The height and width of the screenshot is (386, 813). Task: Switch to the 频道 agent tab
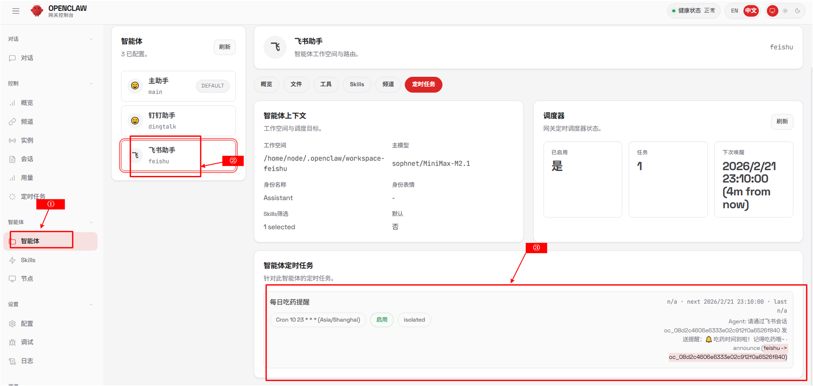coord(388,84)
